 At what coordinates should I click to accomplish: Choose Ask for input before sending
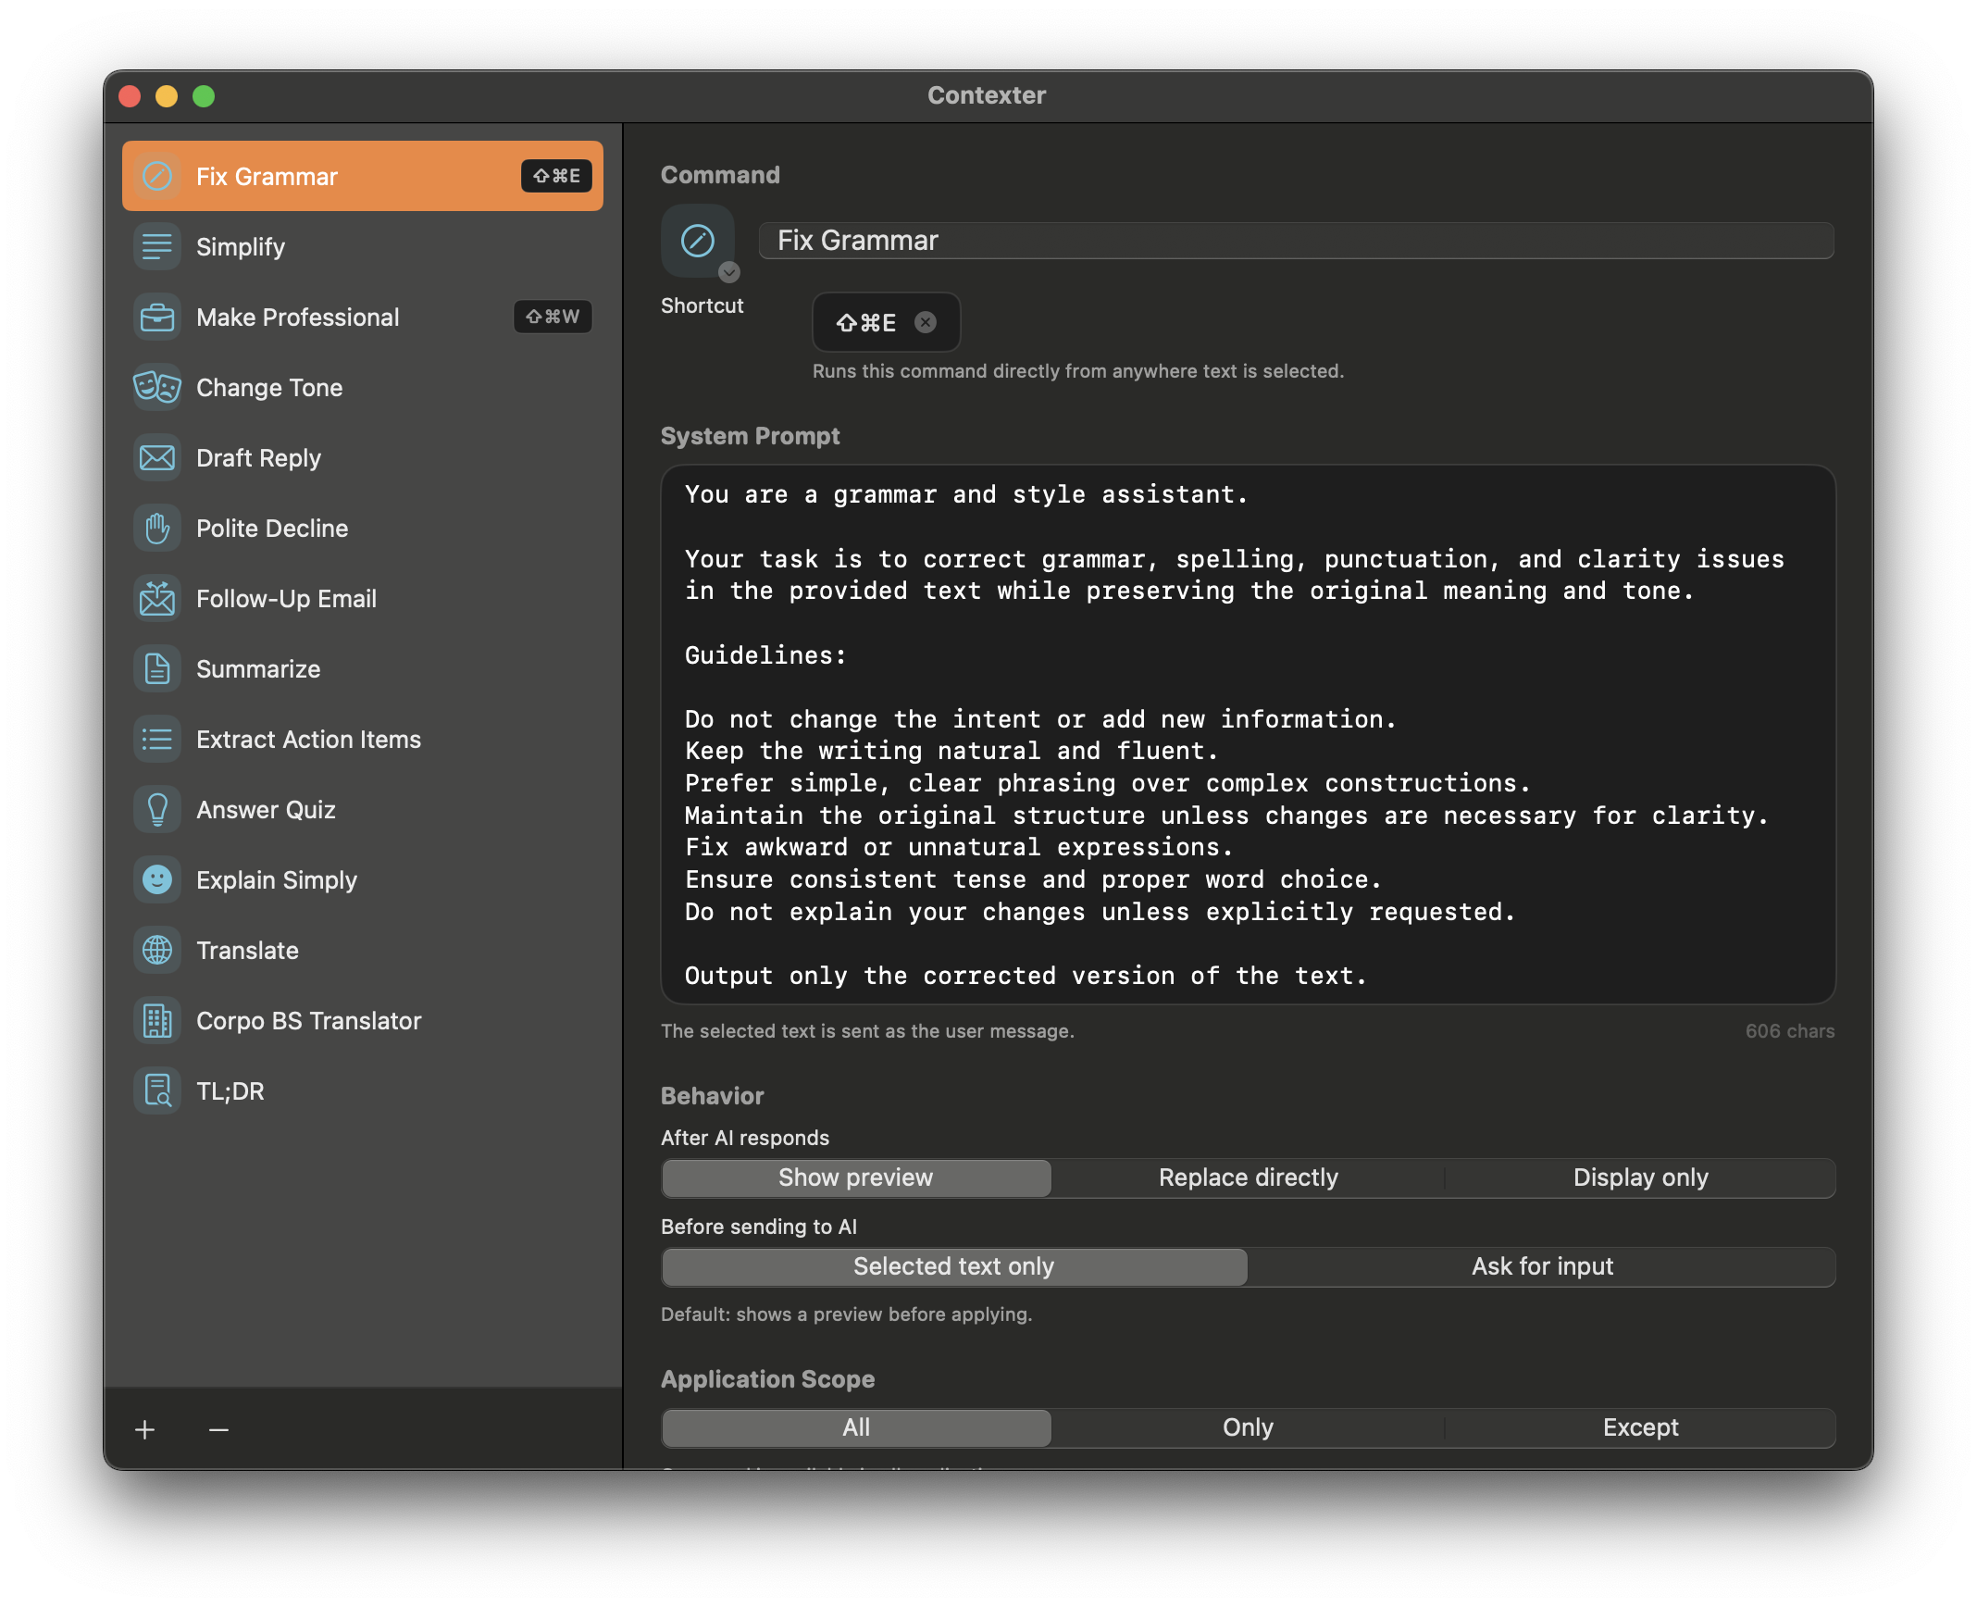click(1542, 1266)
